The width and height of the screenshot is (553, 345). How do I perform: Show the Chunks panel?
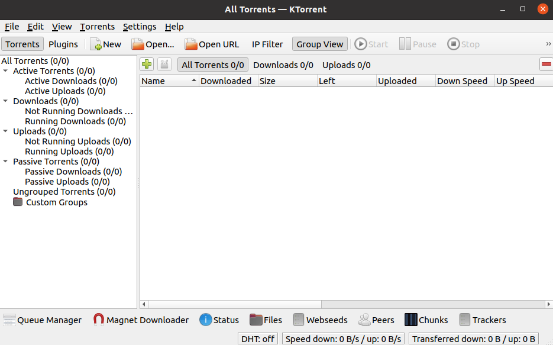coord(426,320)
